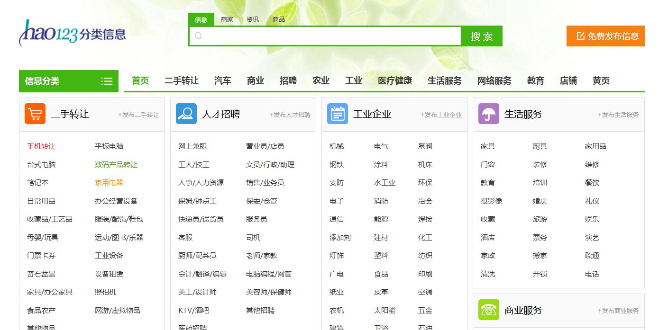Click the umbrella icon beside 生活服务
The height and width of the screenshot is (330, 659).
coord(488,113)
